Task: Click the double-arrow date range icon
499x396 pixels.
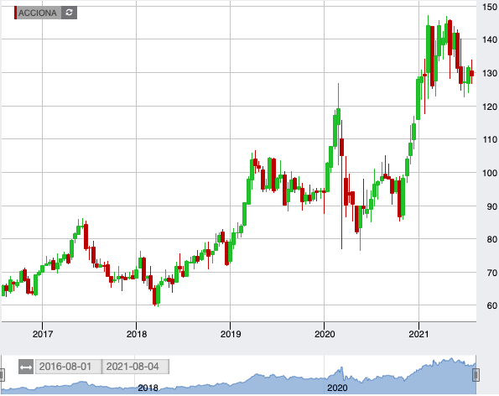Action: pos(26,367)
